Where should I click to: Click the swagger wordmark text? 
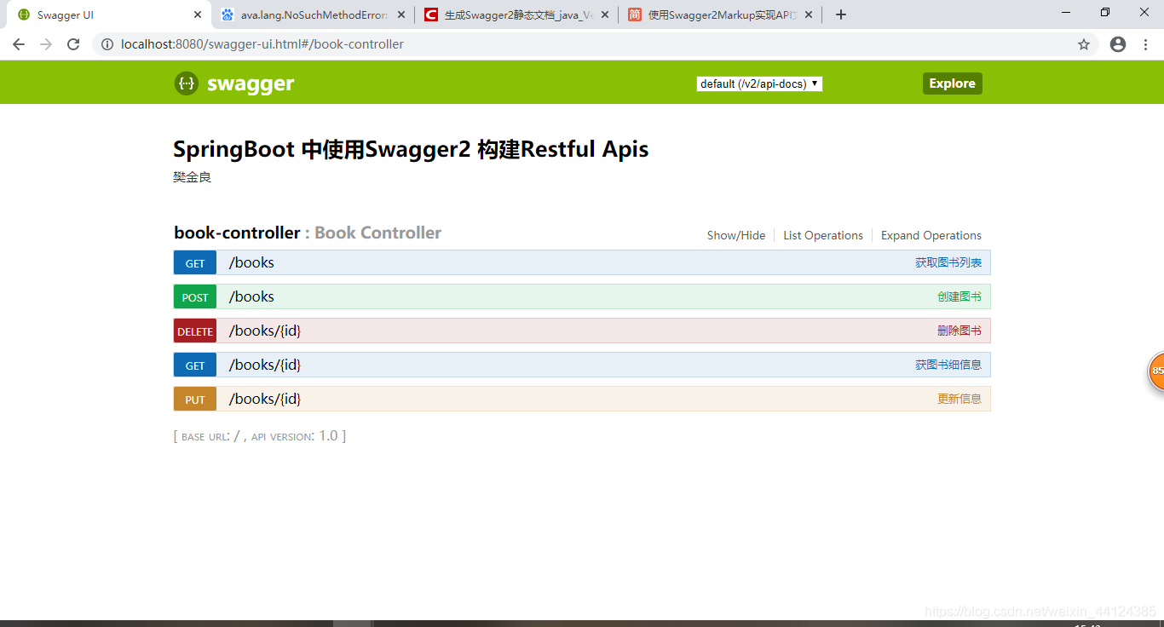(251, 83)
